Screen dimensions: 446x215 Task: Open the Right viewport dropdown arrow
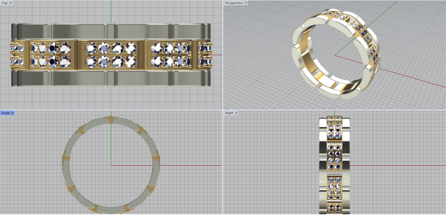[237, 113]
